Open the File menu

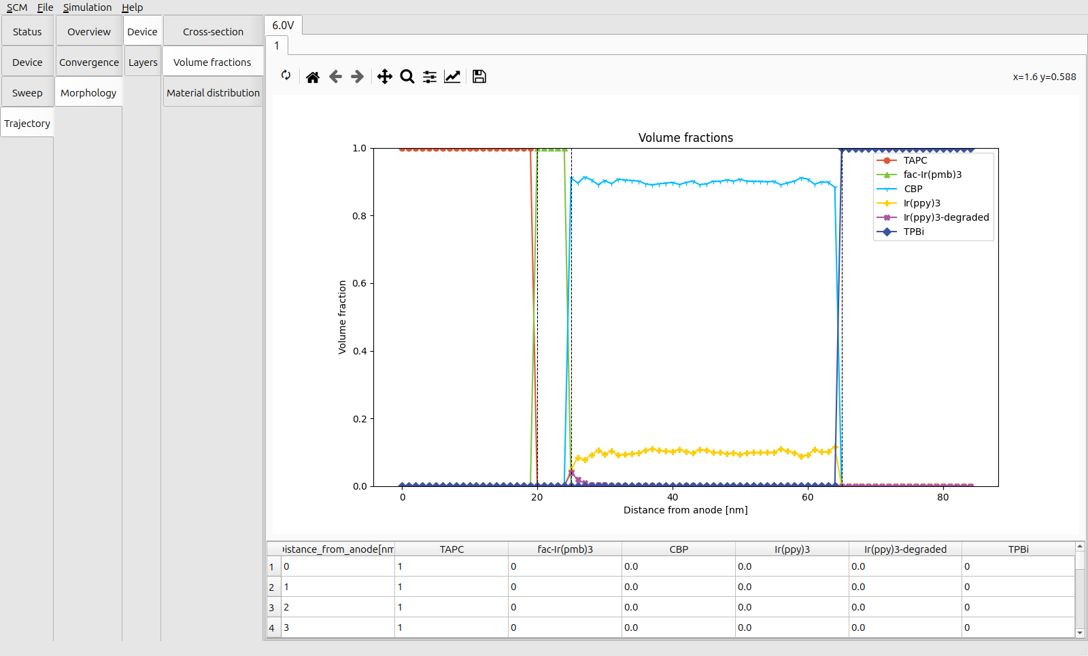click(x=45, y=7)
